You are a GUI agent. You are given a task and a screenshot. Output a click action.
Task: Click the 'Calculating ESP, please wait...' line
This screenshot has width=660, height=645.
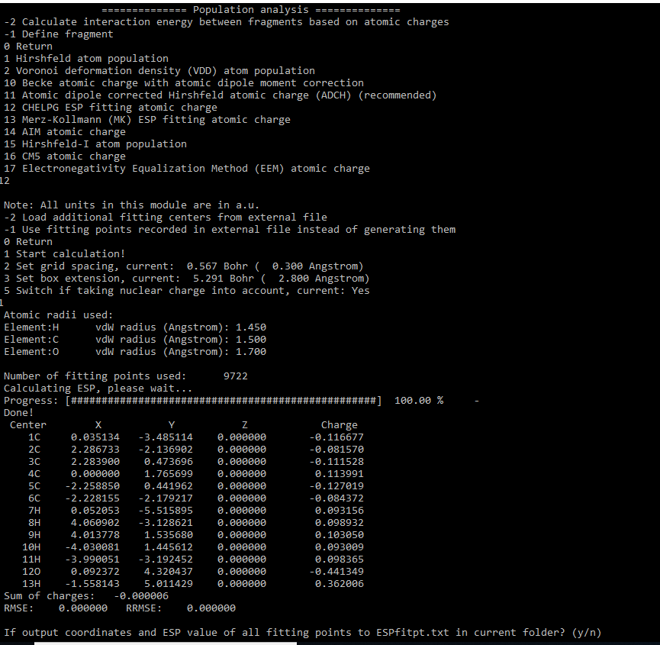pos(98,389)
